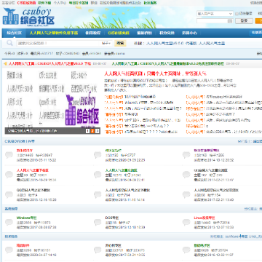
Task: Open forum bubble icon dated 2016-05-11 13:22
Action: [x=9, y=155]
